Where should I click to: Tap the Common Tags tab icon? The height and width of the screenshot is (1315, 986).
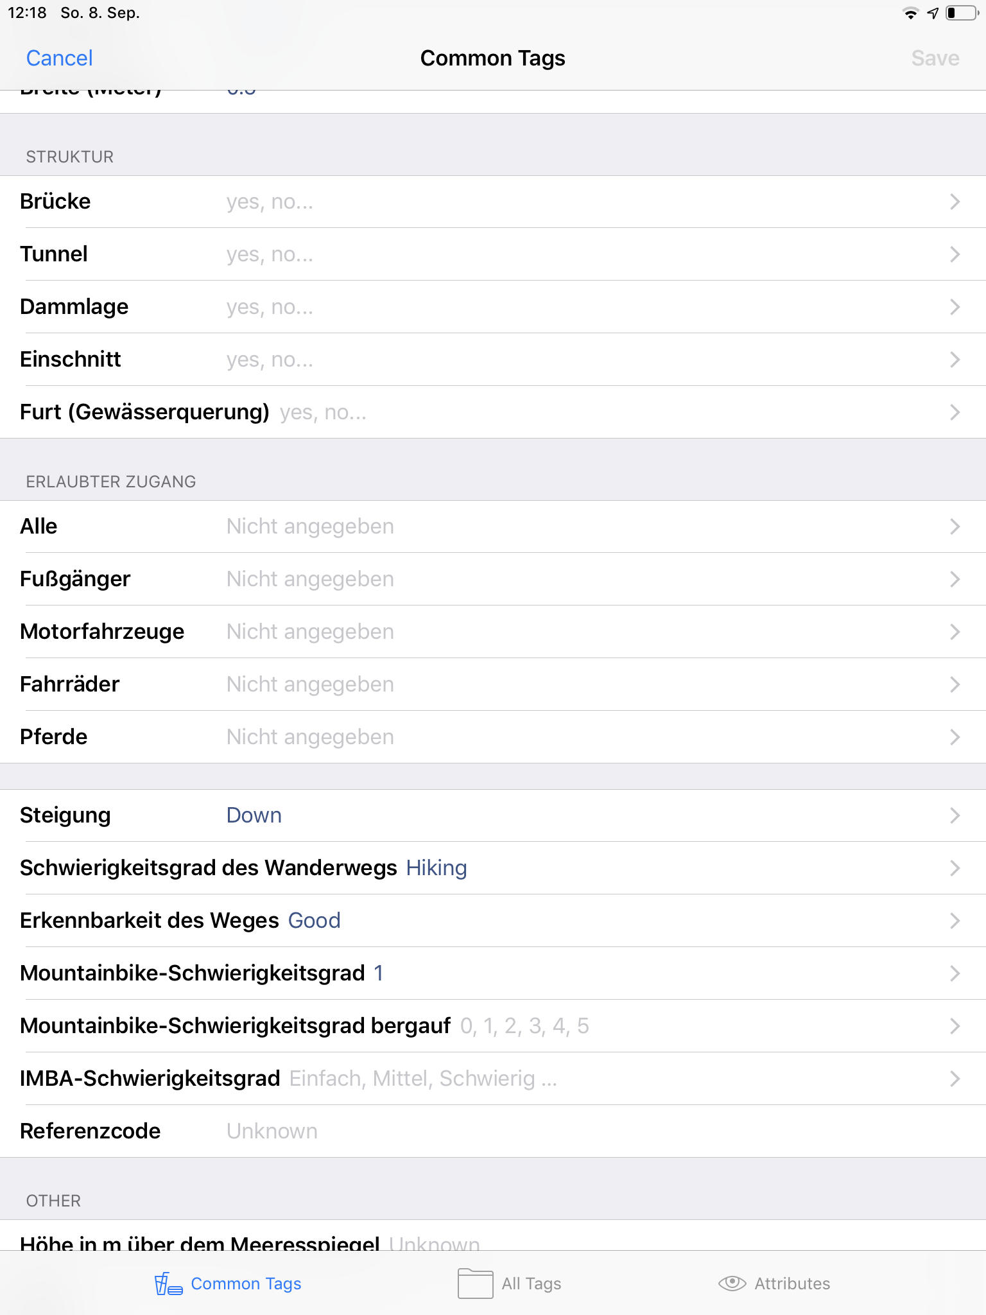pos(168,1284)
